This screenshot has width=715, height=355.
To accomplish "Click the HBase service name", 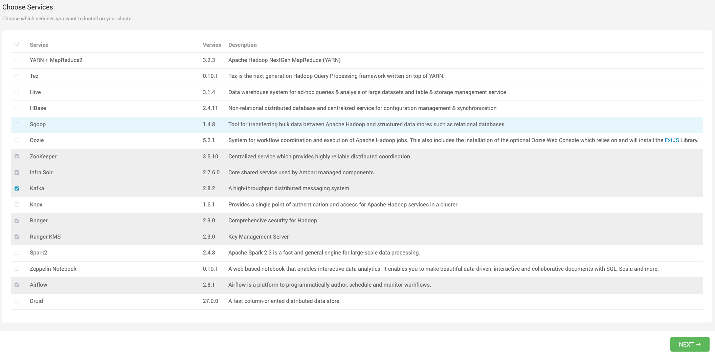I will click(38, 108).
